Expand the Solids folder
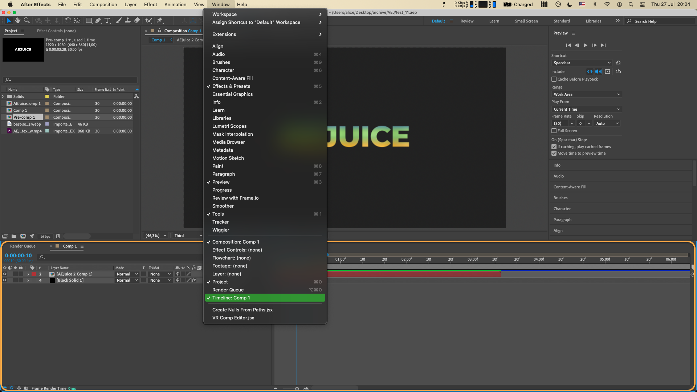 (x=3, y=97)
